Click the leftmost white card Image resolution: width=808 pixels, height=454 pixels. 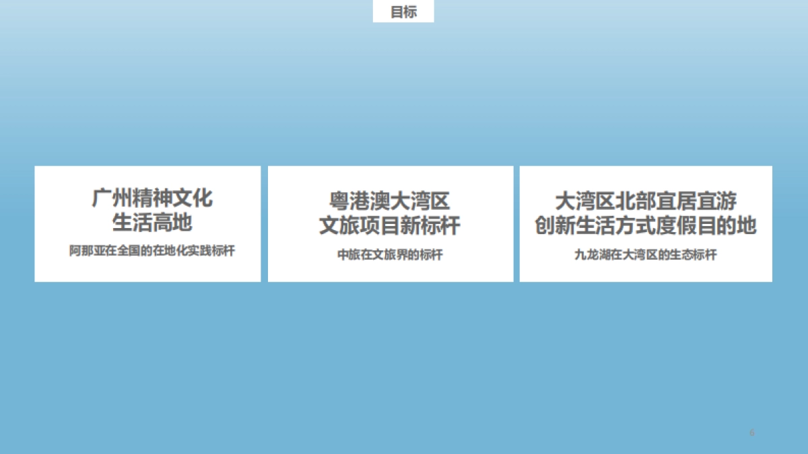[x=147, y=225]
